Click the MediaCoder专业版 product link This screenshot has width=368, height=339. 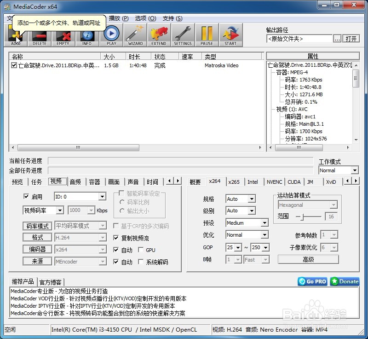[x=59, y=291]
